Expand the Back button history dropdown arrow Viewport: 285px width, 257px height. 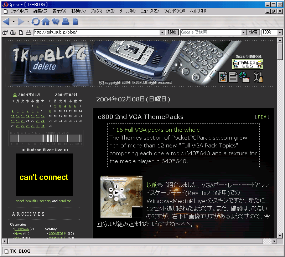[14, 22]
